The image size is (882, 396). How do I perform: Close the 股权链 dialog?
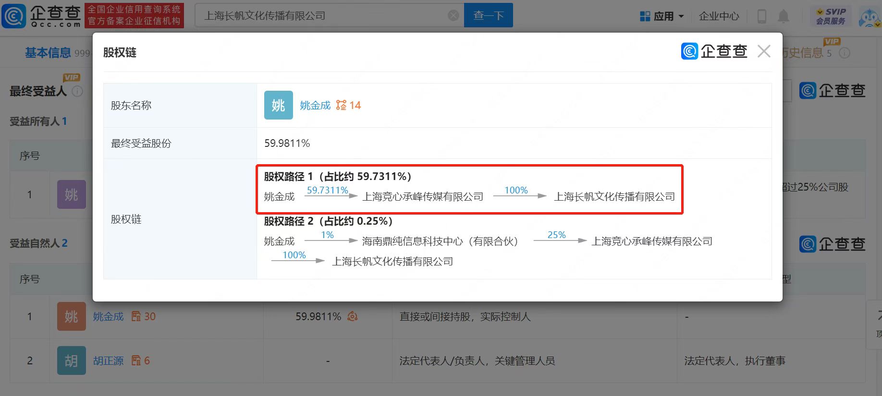click(x=764, y=51)
